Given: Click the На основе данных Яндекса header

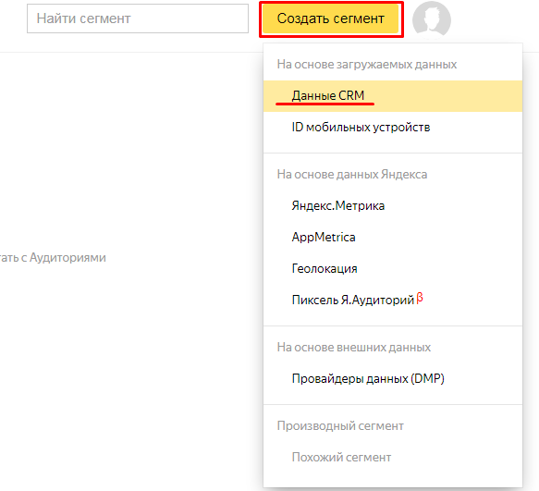Looking at the screenshot, I should (352, 175).
